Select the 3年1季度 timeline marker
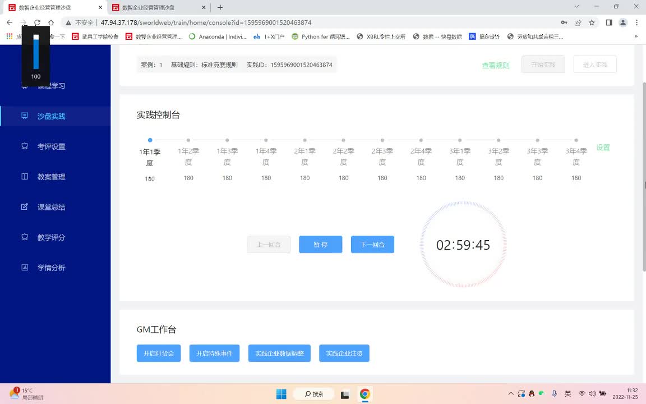This screenshot has width=646, height=404. coord(460,140)
